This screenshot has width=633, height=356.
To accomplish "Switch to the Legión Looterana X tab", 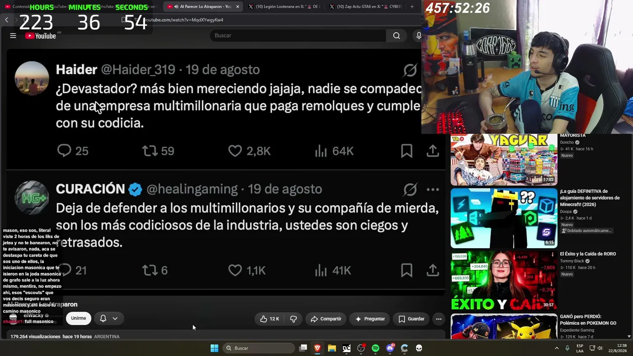I will click(x=284, y=6).
